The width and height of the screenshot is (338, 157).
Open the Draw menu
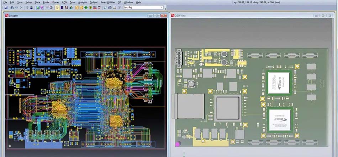tap(73, 2)
